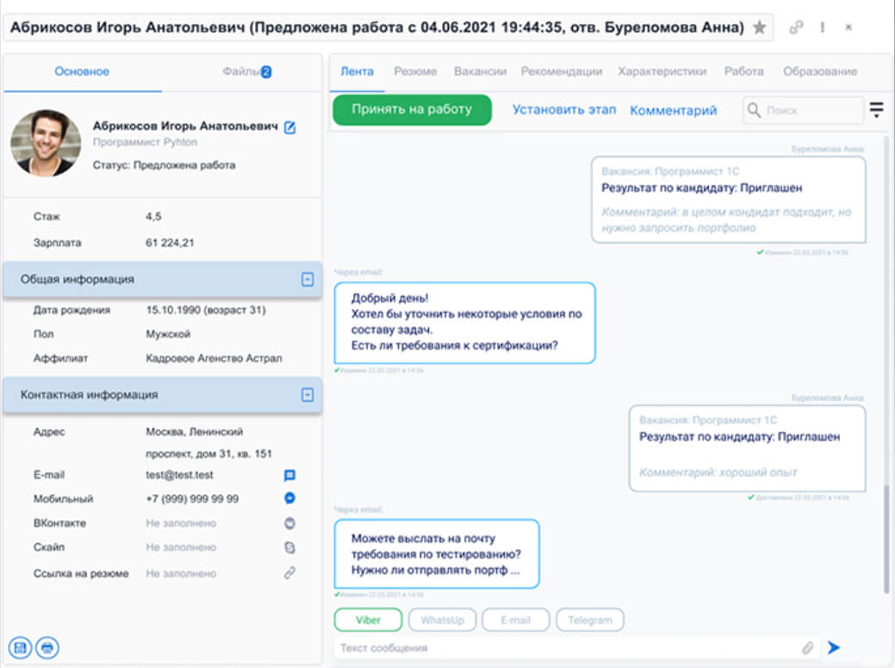Click e-mail value test@test.test
This screenshot has height=668, width=895.
(x=179, y=474)
